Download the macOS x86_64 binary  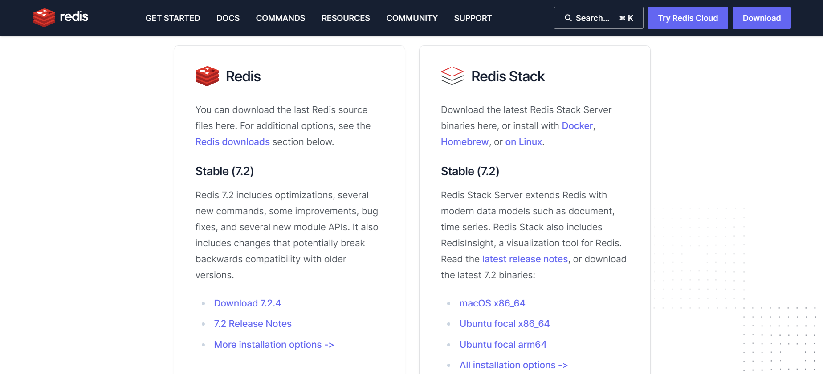click(492, 303)
